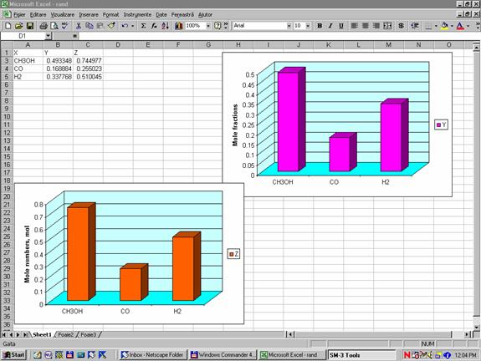Click the Decrease Indent icon

[415, 26]
